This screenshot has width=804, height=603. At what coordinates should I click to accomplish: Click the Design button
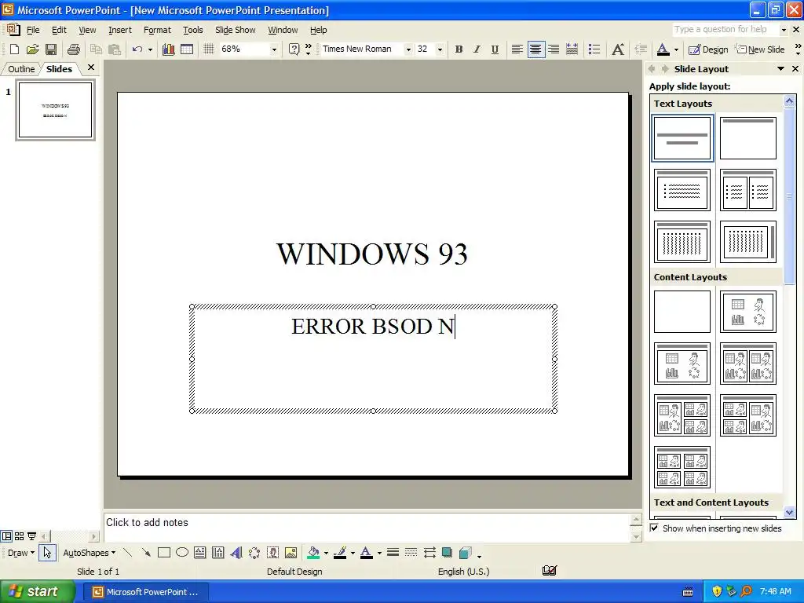click(708, 49)
